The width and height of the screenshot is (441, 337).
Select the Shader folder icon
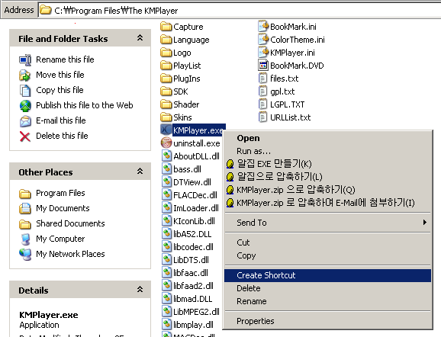pyautogui.click(x=166, y=104)
